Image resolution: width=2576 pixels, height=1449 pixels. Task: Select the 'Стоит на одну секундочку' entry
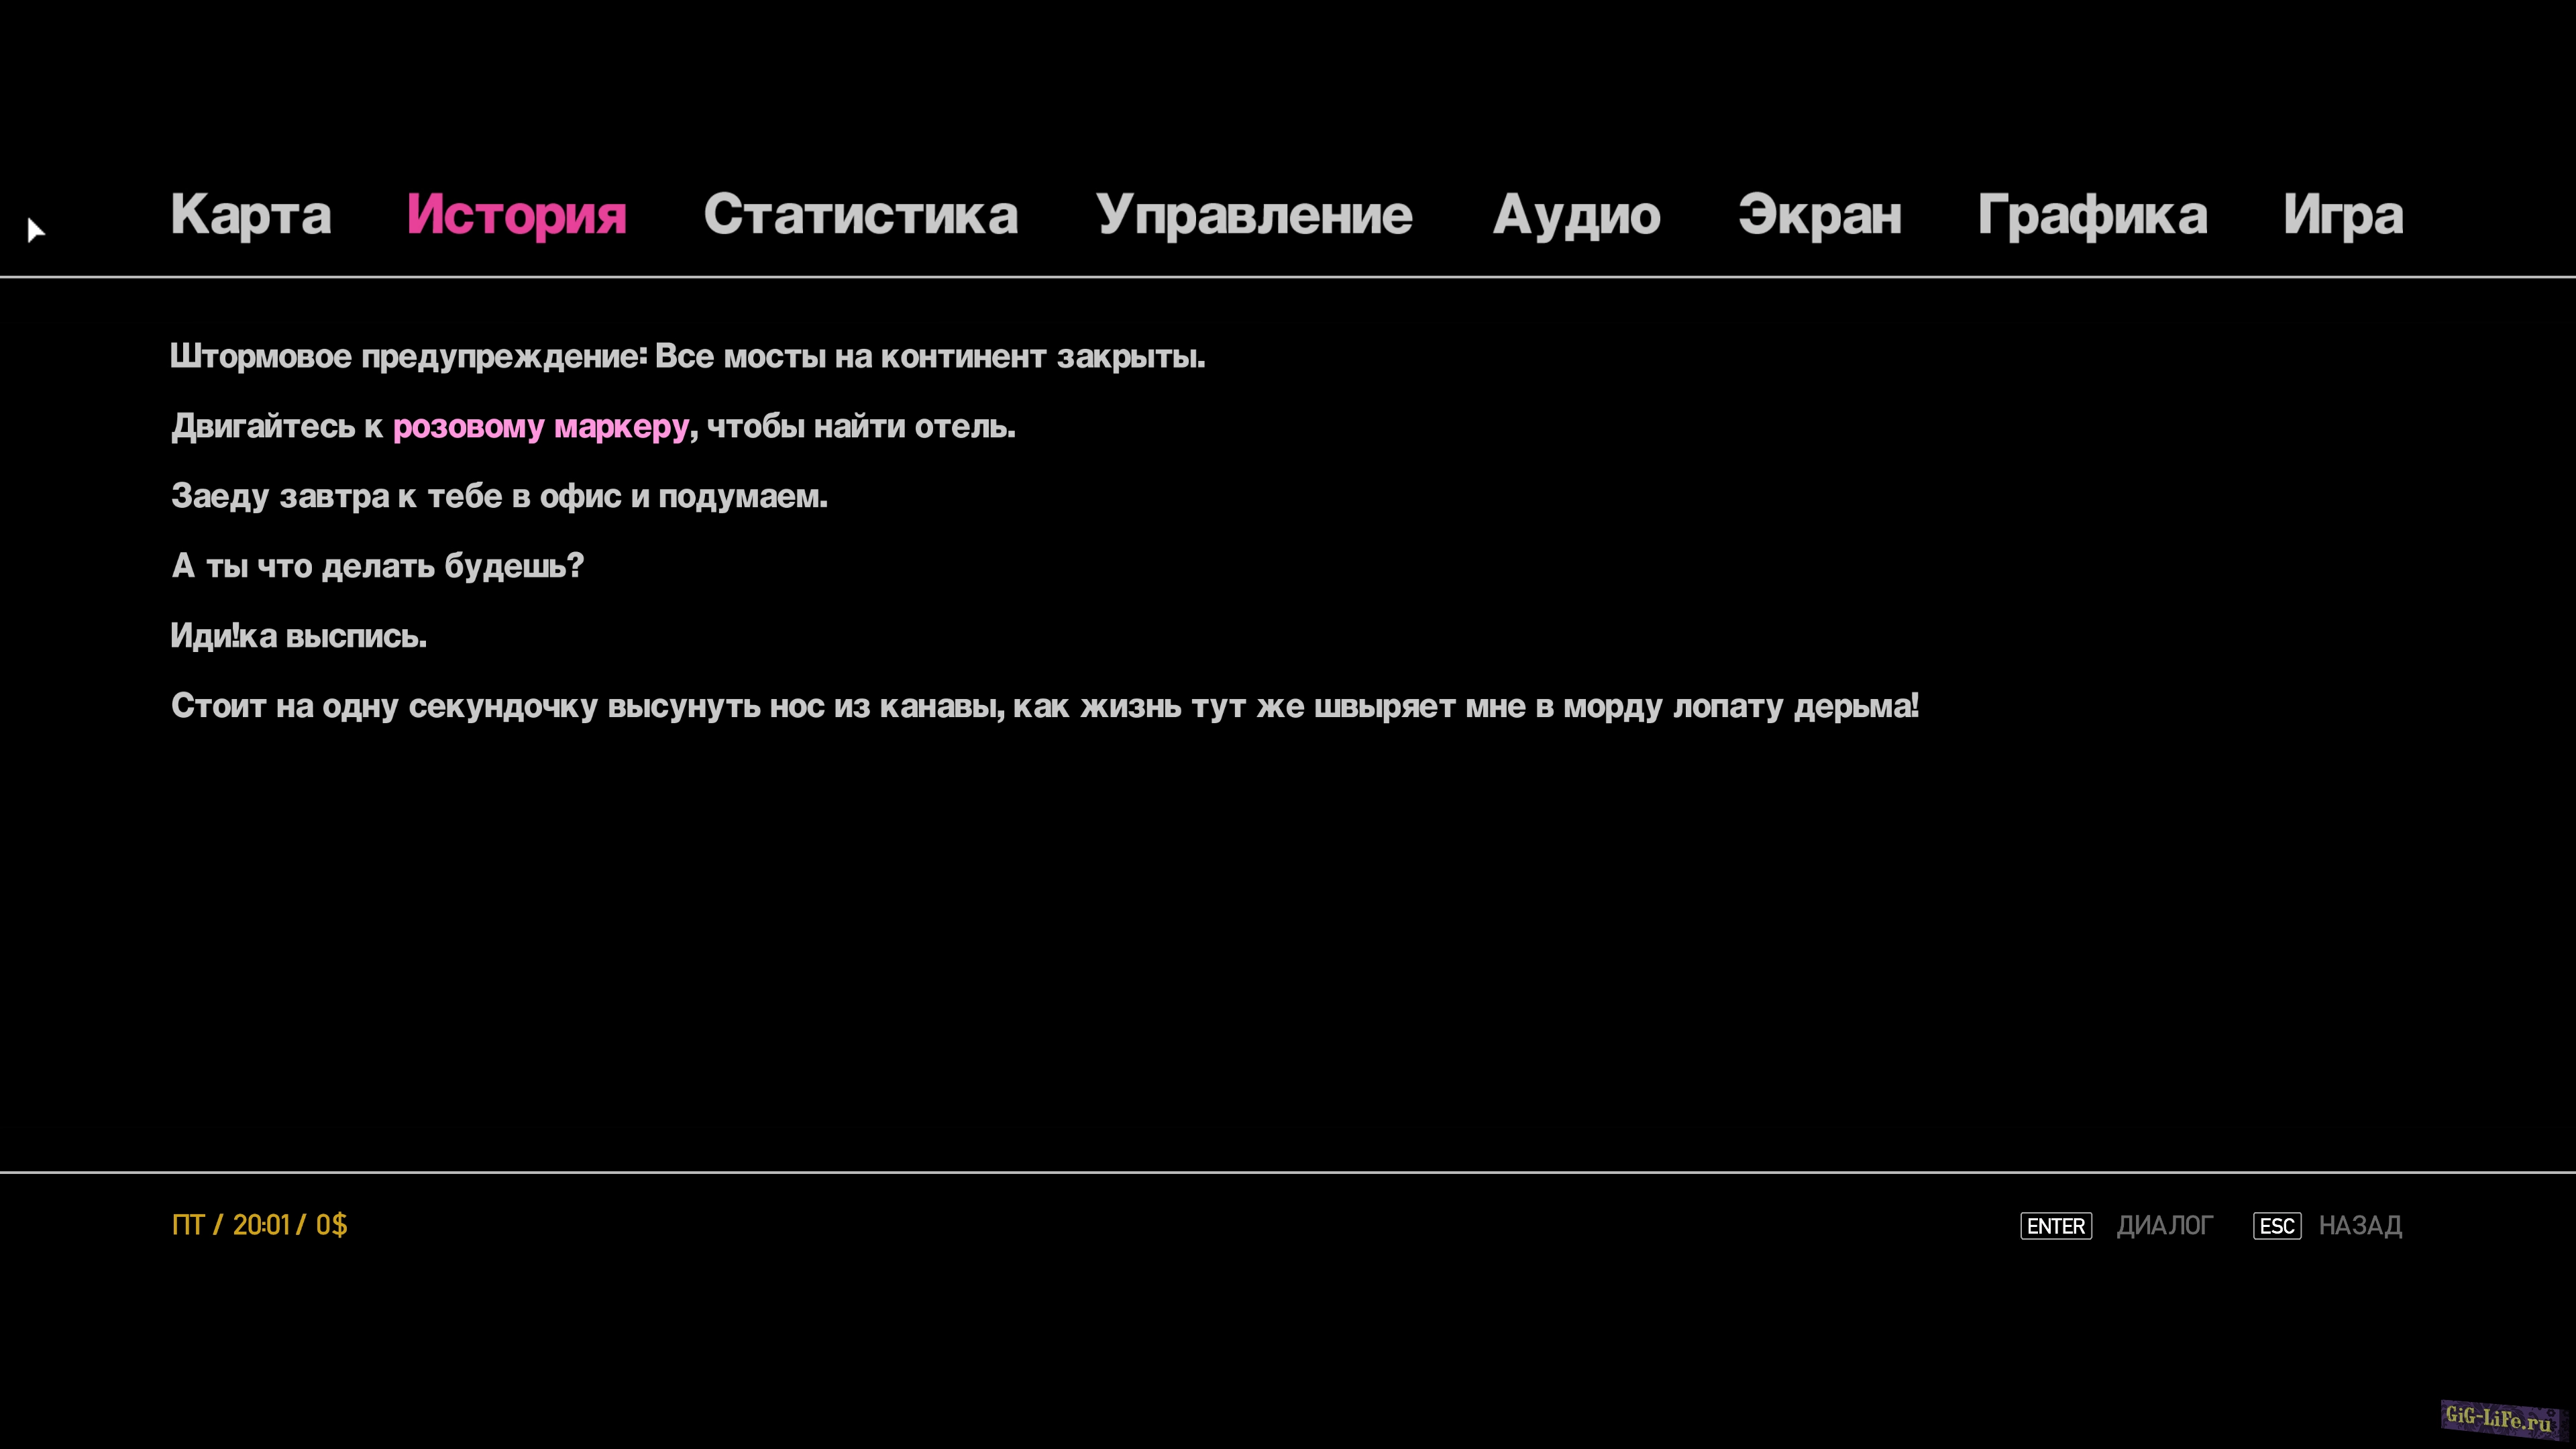pos(1044,706)
